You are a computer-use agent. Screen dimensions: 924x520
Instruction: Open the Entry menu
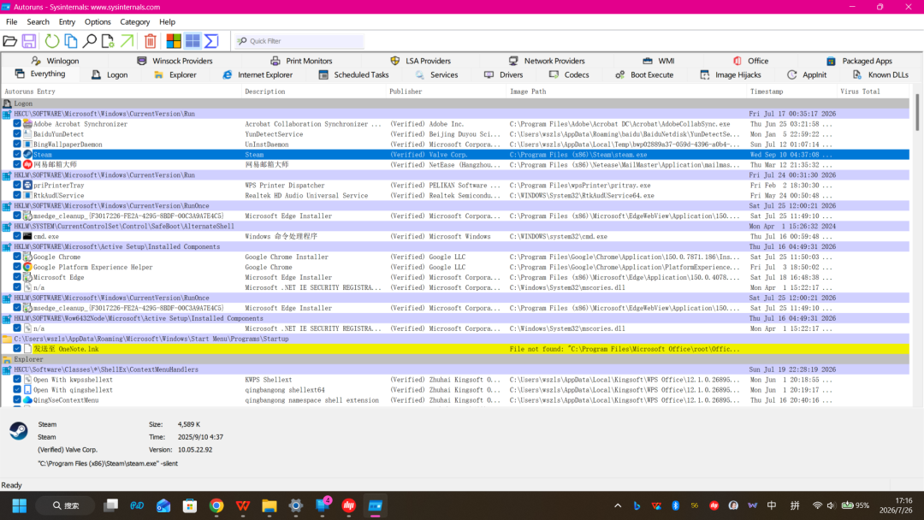(x=67, y=21)
